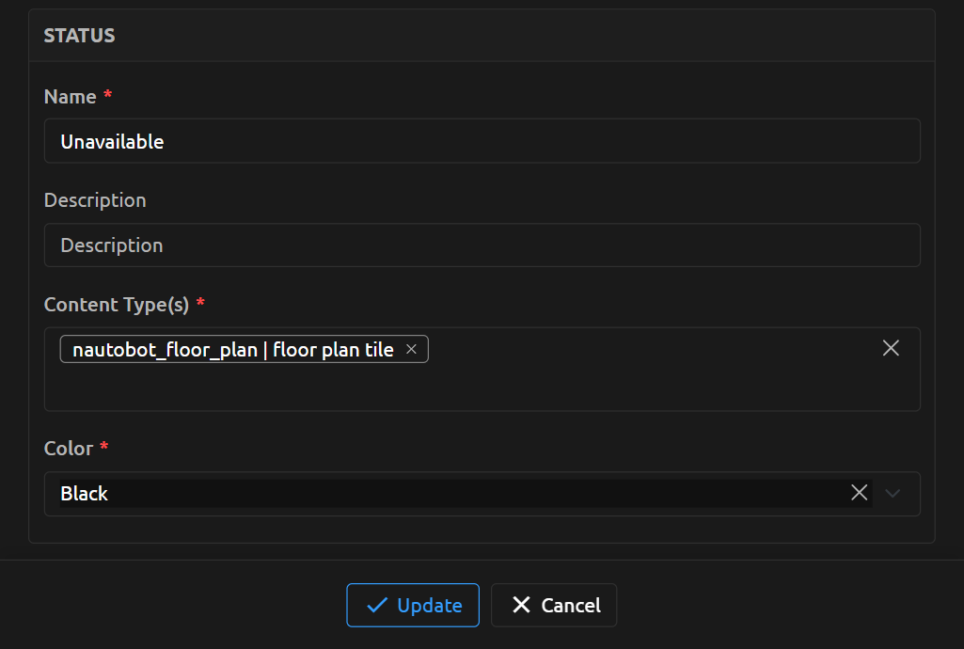Clear all selected Content Types

(x=891, y=348)
